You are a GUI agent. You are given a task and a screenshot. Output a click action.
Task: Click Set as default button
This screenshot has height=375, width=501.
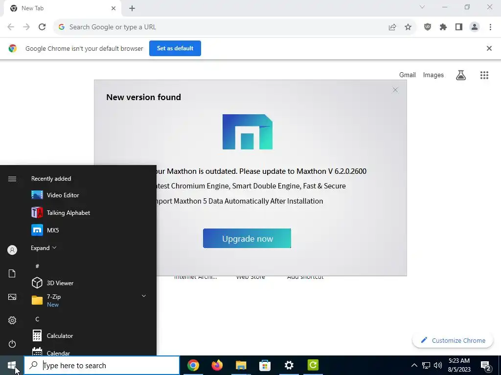pos(175,48)
